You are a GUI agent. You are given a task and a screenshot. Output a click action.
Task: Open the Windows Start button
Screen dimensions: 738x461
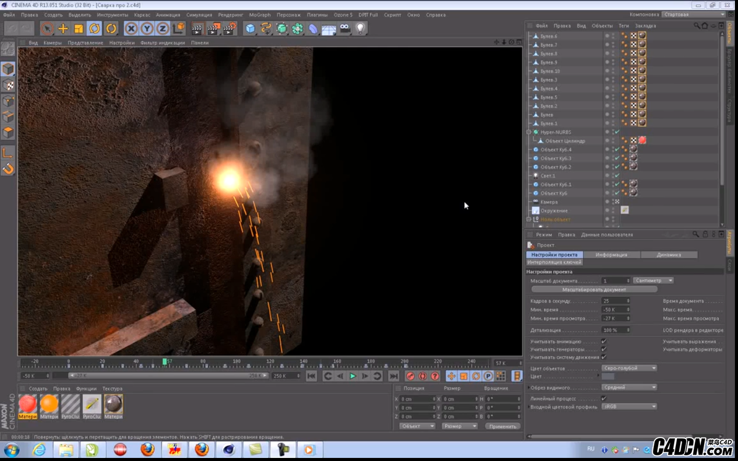pyautogui.click(x=11, y=450)
